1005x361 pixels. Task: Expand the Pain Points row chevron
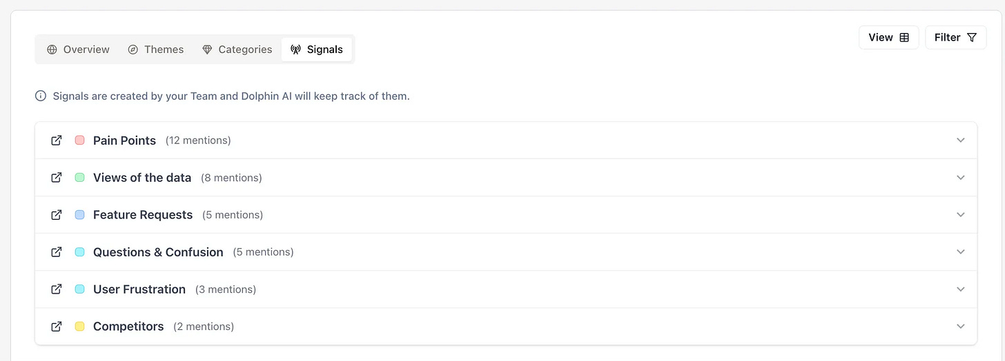tap(960, 141)
